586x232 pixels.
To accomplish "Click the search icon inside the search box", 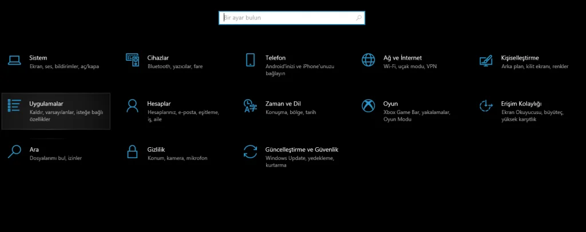I will click(x=359, y=18).
